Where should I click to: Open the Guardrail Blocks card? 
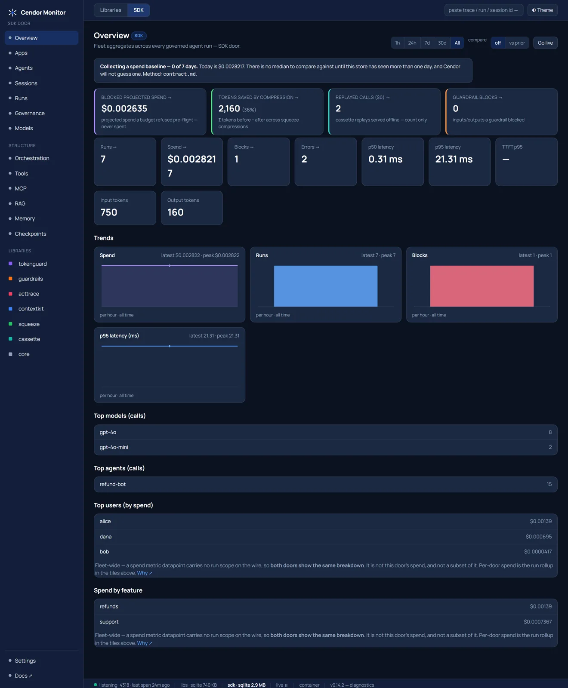coord(501,112)
